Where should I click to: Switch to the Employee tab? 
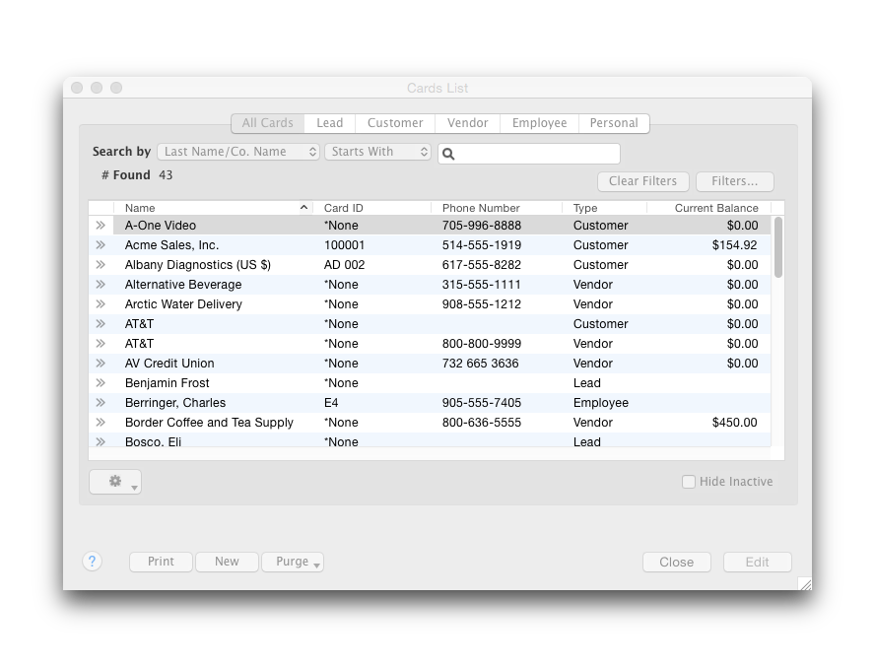(539, 123)
